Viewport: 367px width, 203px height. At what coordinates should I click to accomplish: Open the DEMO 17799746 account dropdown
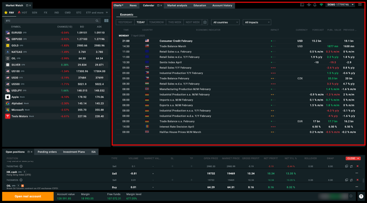340,4
